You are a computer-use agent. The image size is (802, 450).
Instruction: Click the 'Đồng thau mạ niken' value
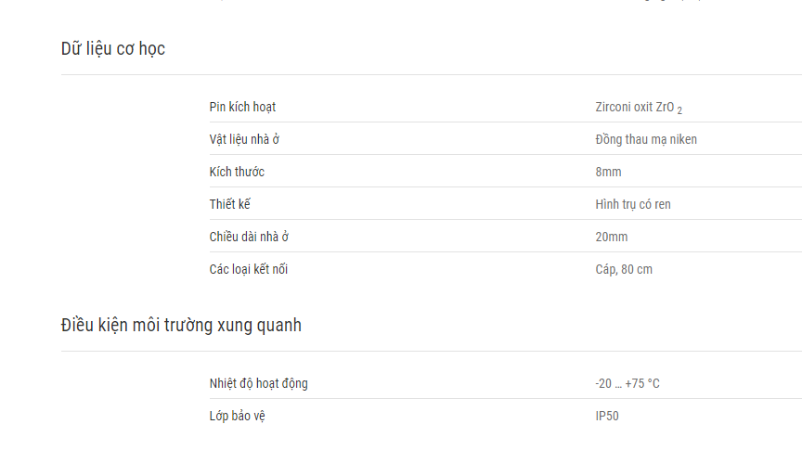[x=646, y=139]
